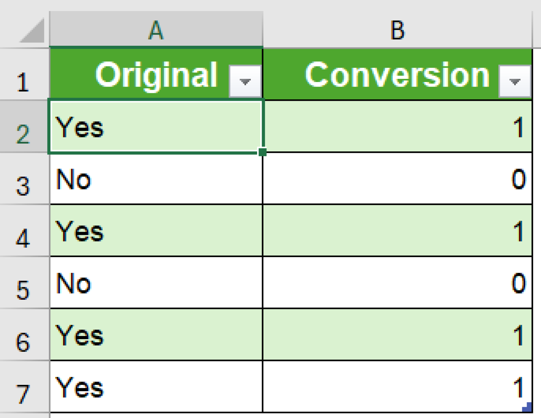The width and height of the screenshot is (541, 418).
Task: Select the Yes cell in row 6
Action: coord(141,336)
